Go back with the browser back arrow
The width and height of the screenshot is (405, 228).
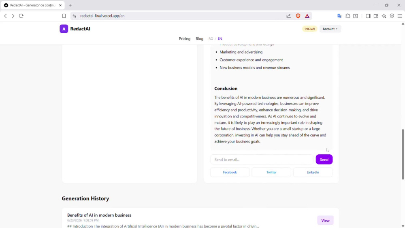(5, 16)
